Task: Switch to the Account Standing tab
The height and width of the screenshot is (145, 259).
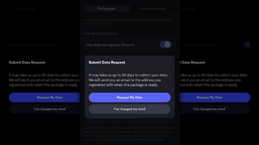Action: tap(153, 9)
